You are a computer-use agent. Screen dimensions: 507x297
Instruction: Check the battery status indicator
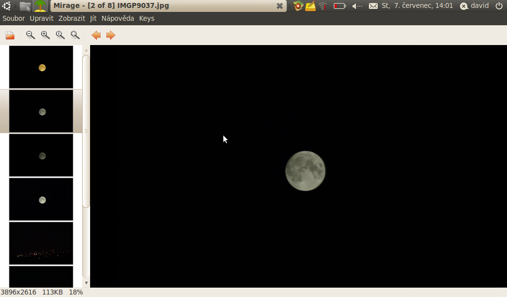point(340,6)
